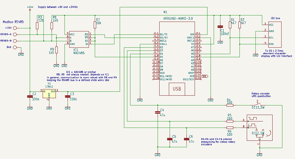The height and width of the screenshot is (159, 295).
Task: Select the '16 x 2 lines' display note
Action: click(276, 53)
